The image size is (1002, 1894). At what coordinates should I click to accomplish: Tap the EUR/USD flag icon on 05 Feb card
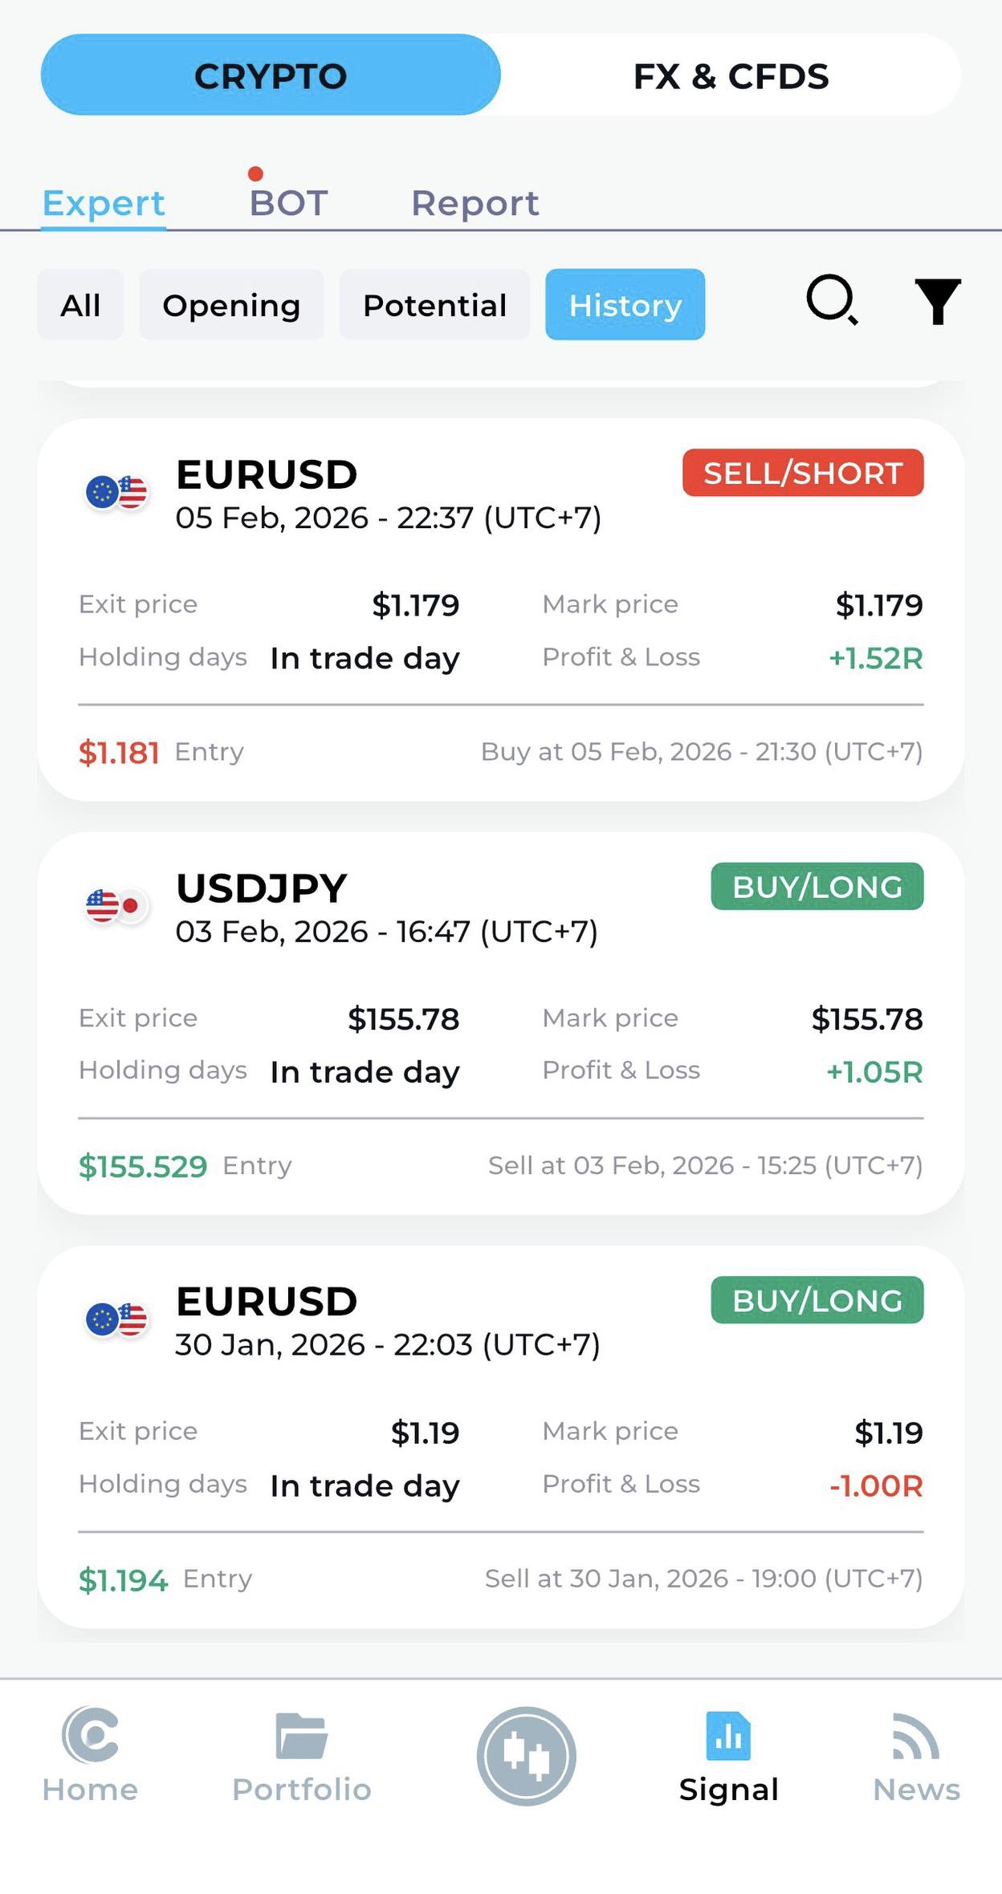click(x=117, y=493)
